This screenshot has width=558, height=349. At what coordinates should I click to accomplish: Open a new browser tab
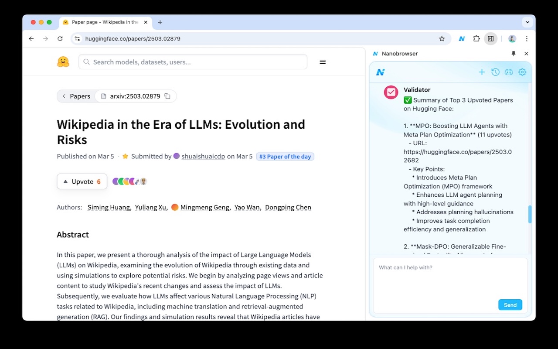click(x=160, y=22)
